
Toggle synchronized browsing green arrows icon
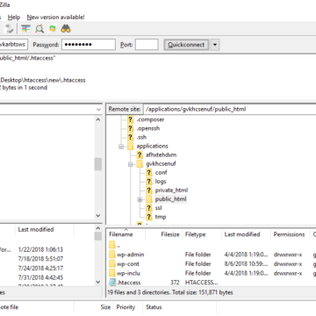(x=53, y=29)
